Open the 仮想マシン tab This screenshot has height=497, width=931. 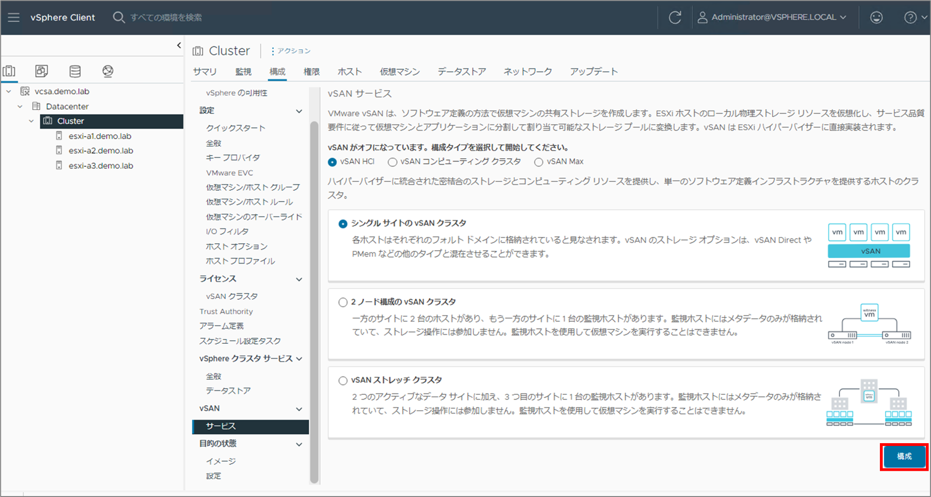point(399,72)
